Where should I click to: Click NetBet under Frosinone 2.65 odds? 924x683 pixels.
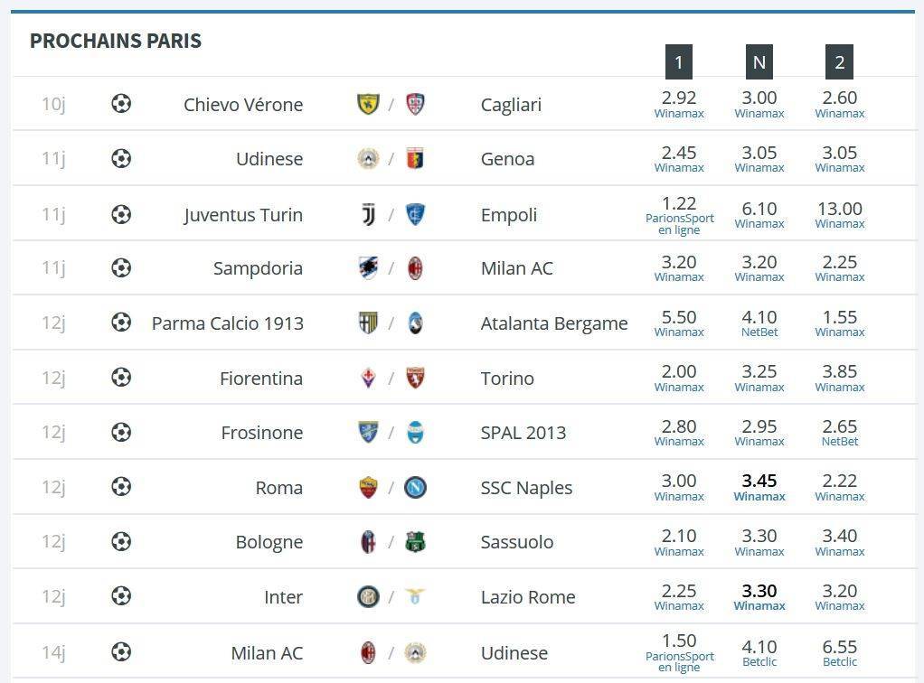tap(840, 442)
